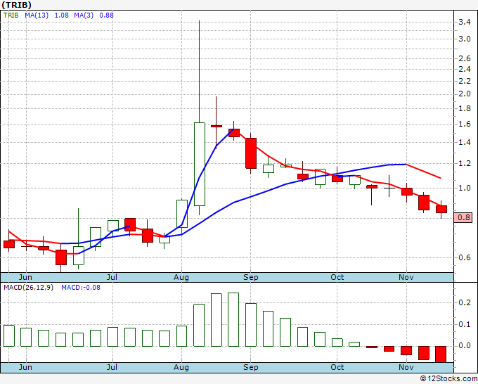Click the Sep label on price chart axis
This screenshot has height=384, width=478.
pos(251,277)
